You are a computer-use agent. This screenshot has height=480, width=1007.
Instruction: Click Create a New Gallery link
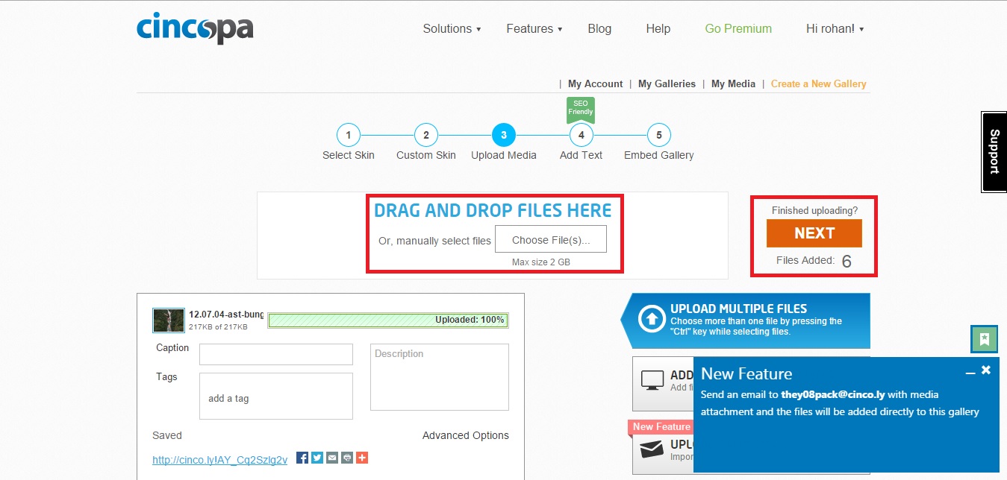click(x=819, y=83)
